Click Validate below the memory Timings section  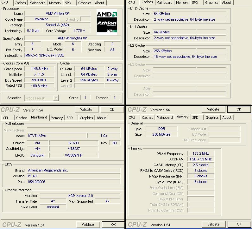[x=213, y=224]
